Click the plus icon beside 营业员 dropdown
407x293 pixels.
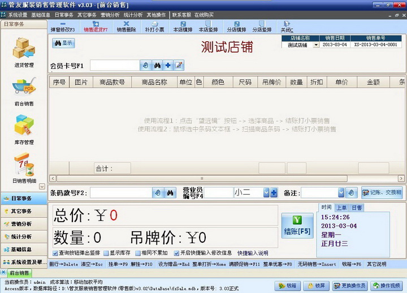coord(274,193)
